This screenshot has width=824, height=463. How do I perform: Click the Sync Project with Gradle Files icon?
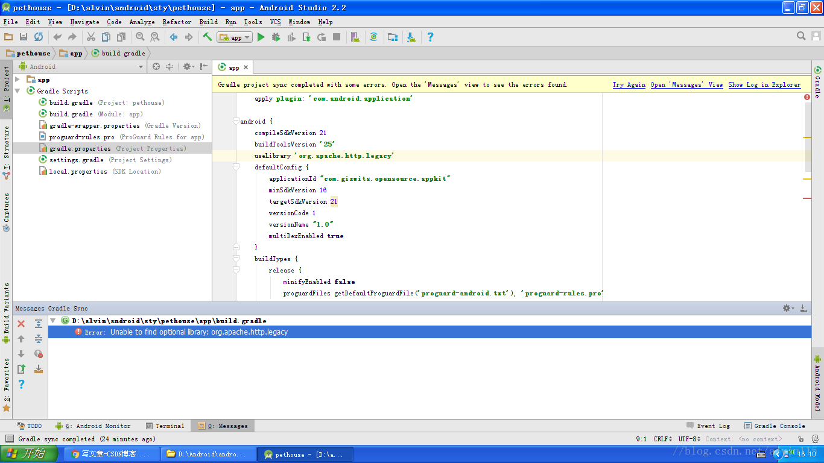coord(374,37)
